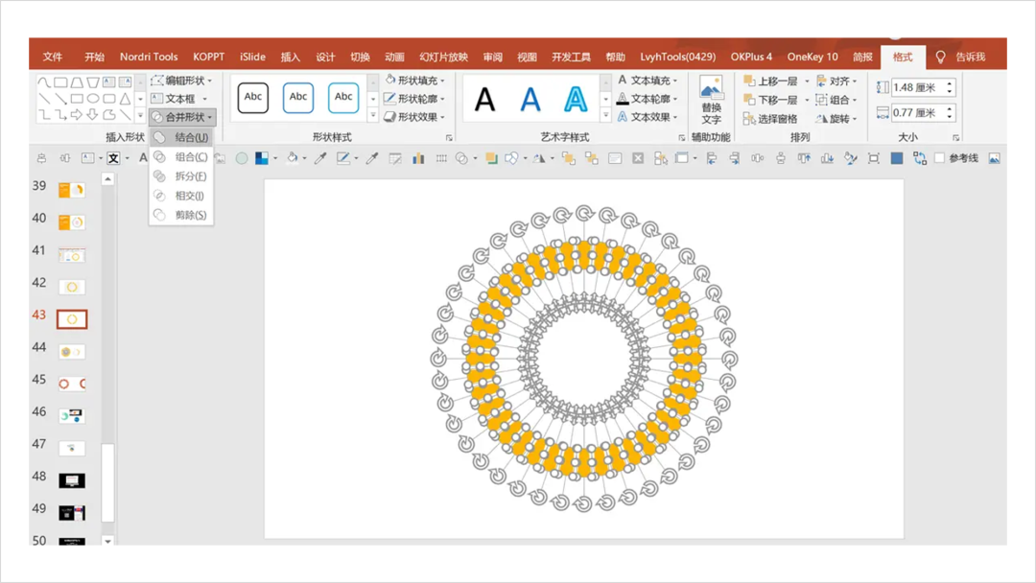Viewport: 1036px width, 583px height.
Task: Click 上移一层 bring forward
Action: click(770, 82)
